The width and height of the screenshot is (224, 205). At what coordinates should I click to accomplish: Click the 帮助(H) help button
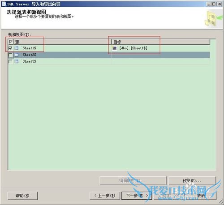22,196
